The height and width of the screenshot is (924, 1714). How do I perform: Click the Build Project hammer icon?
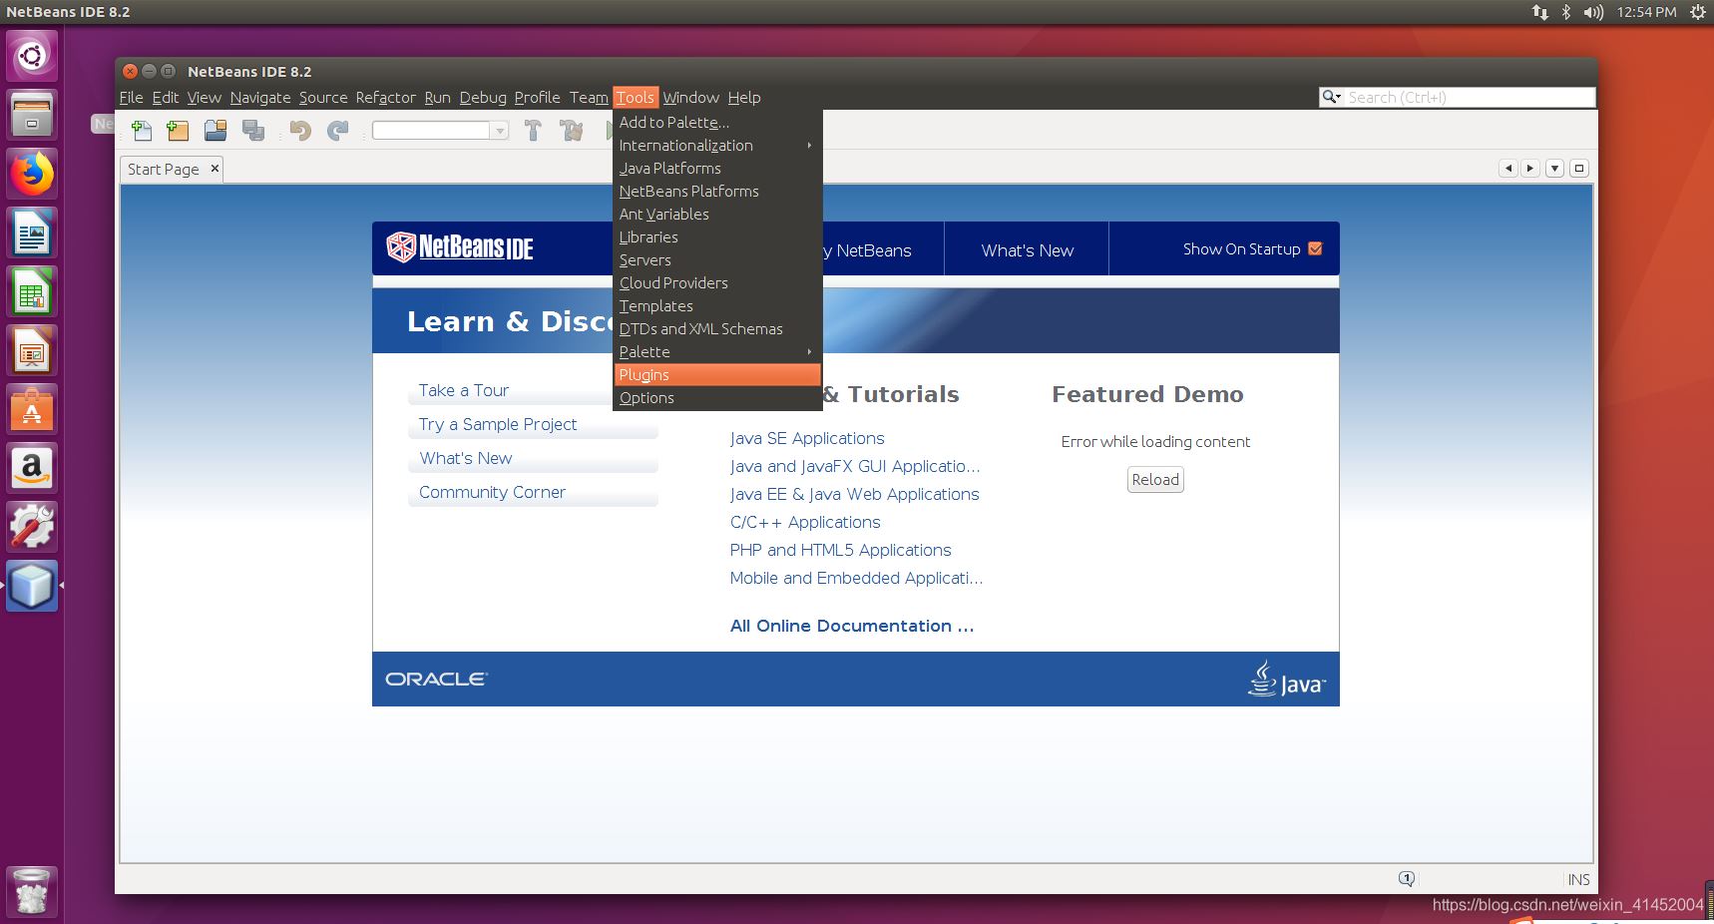(x=533, y=131)
